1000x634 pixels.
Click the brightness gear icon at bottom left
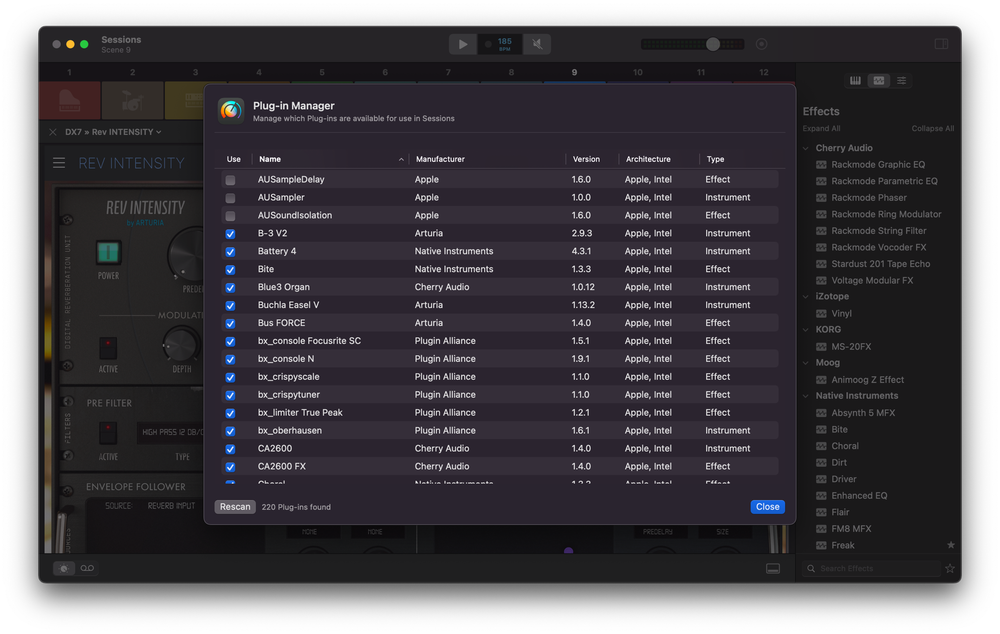64,568
